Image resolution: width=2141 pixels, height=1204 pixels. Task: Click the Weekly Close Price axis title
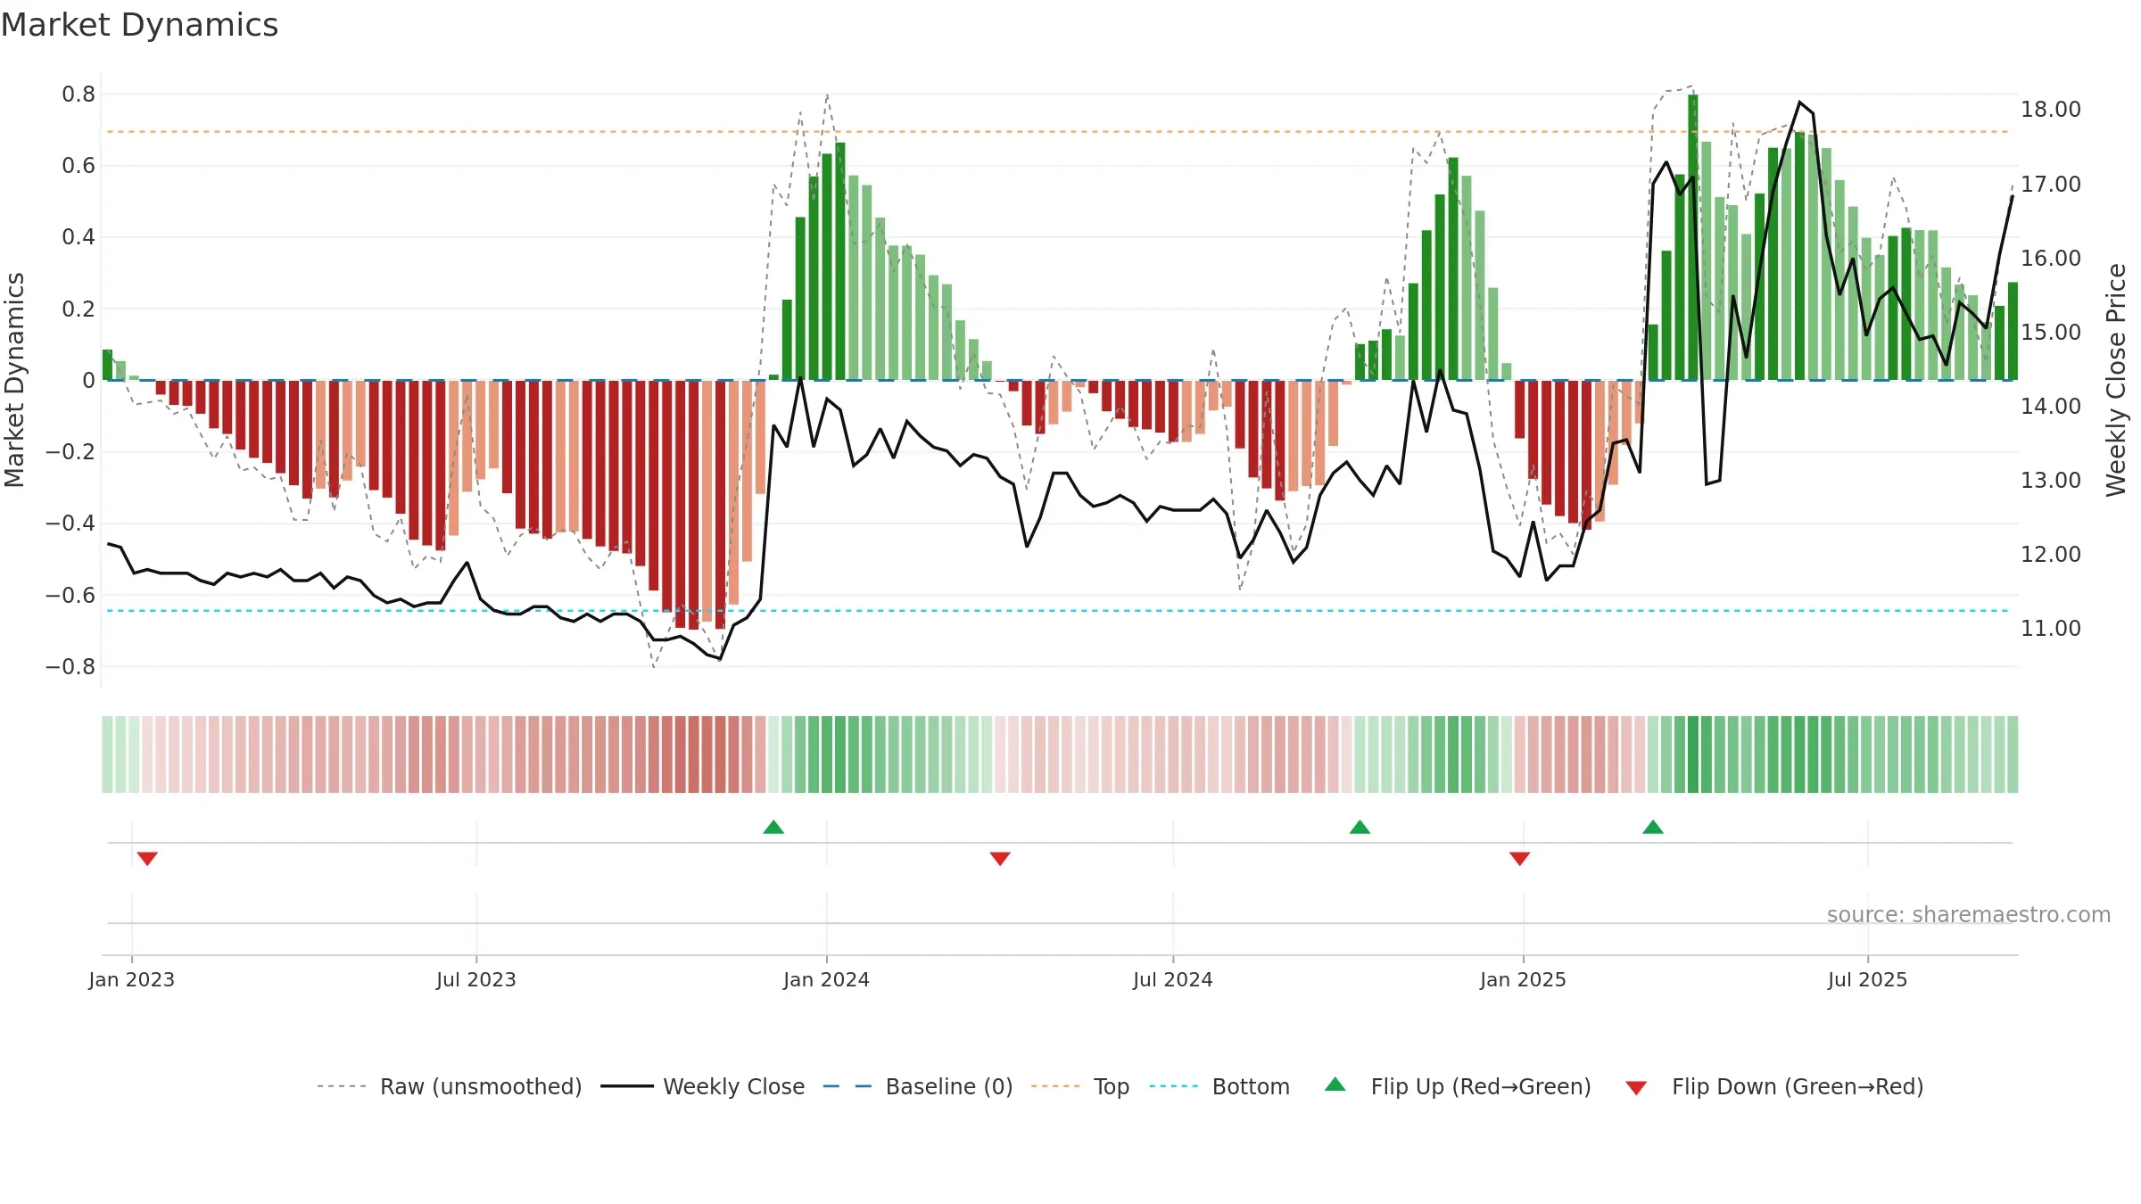coord(2117,380)
